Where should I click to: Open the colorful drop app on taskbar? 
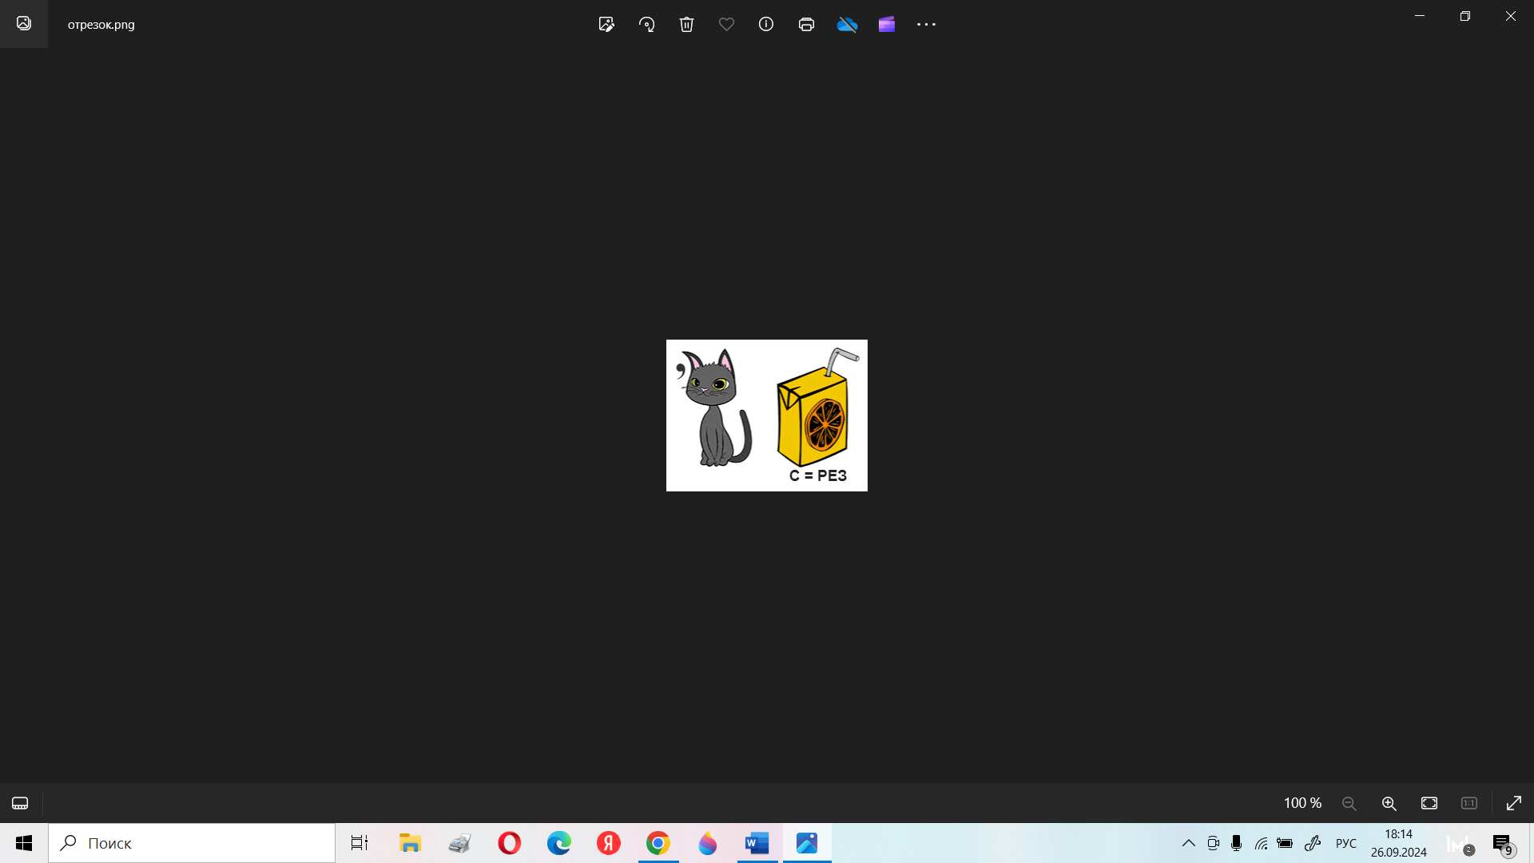click(708, 843)
